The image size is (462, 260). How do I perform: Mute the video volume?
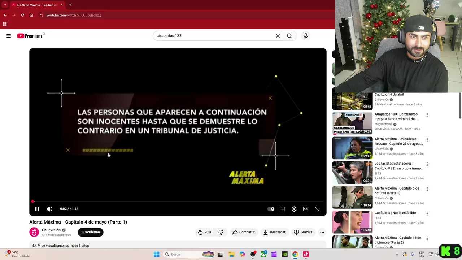(x=49, y=209)
